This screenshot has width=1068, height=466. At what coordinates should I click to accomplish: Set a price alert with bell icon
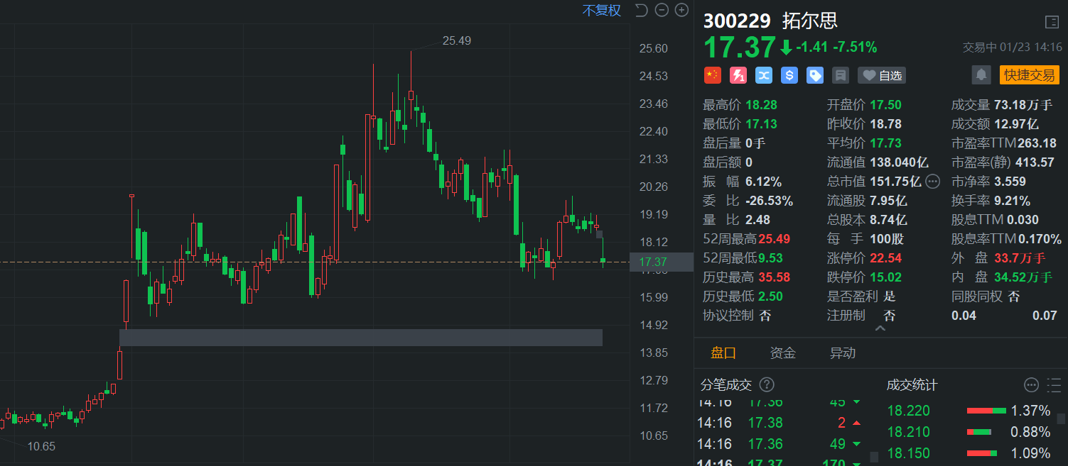[x=981, y=74]
